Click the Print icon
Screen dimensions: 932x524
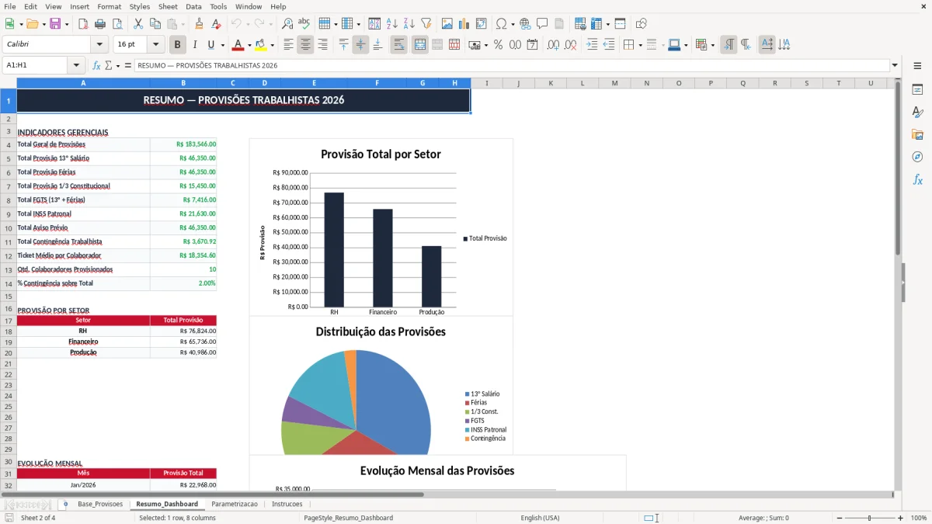click(100, 24)
